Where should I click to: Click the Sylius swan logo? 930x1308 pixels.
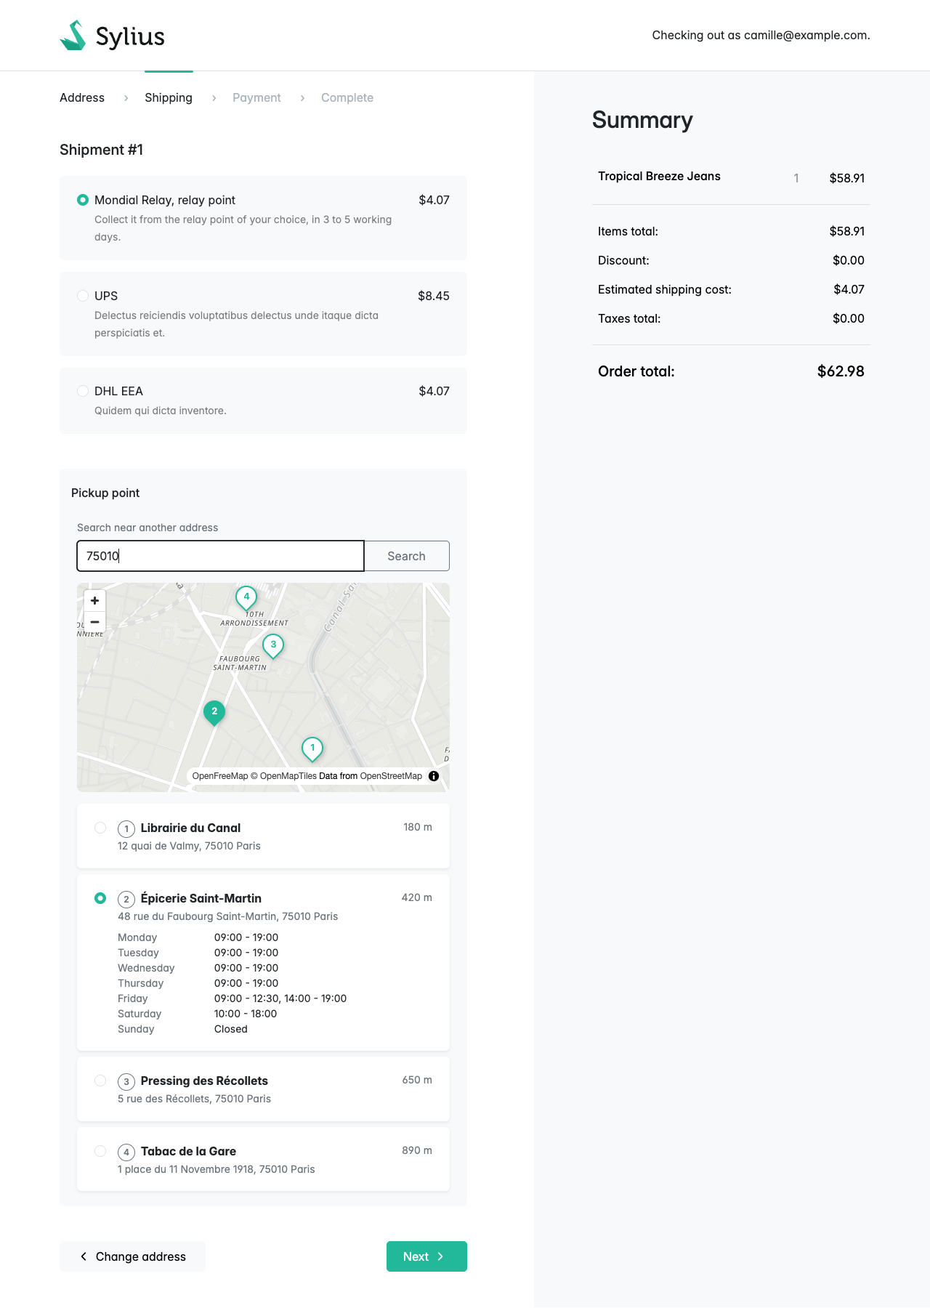(x=112, y=36)
